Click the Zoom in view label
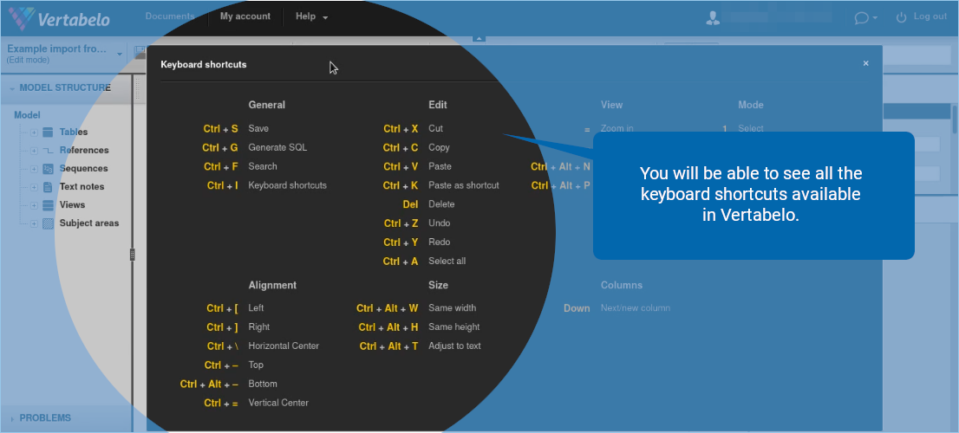Screen dimensions: 959x433 point(617,129)
